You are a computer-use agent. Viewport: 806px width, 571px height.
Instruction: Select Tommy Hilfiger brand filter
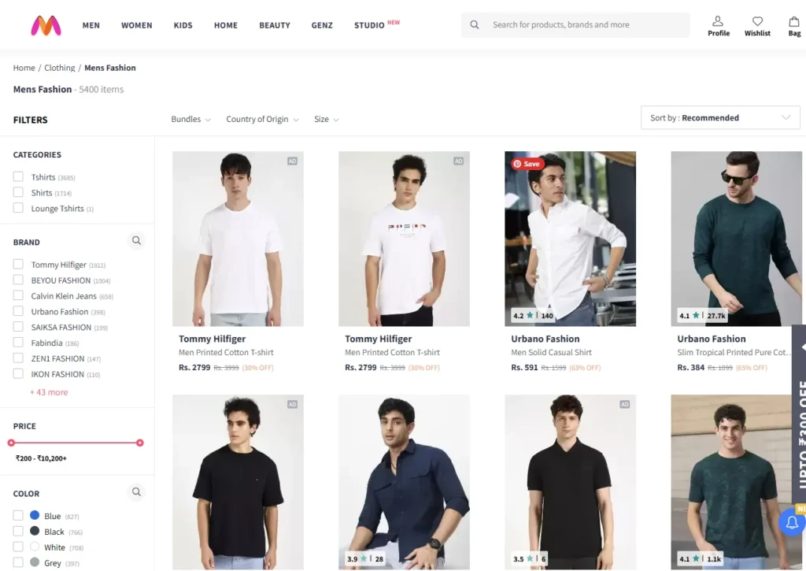point(18,264)
